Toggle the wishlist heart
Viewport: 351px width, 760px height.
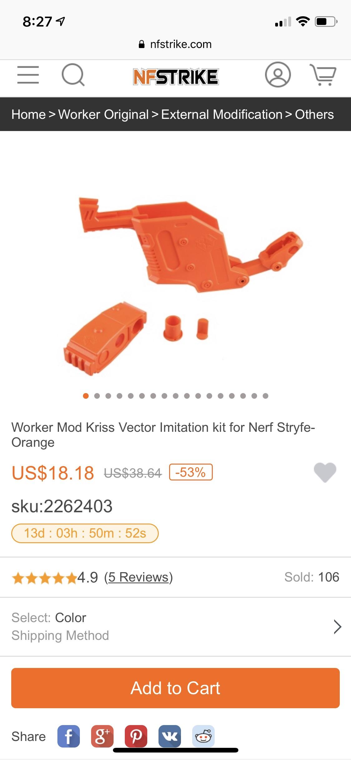325,472
